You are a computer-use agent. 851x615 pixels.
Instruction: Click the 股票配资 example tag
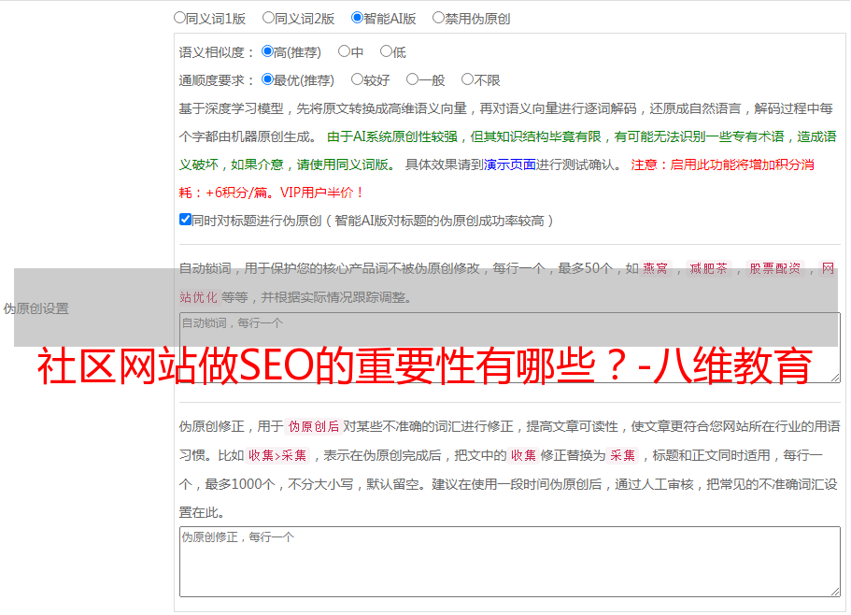point(775,268)
